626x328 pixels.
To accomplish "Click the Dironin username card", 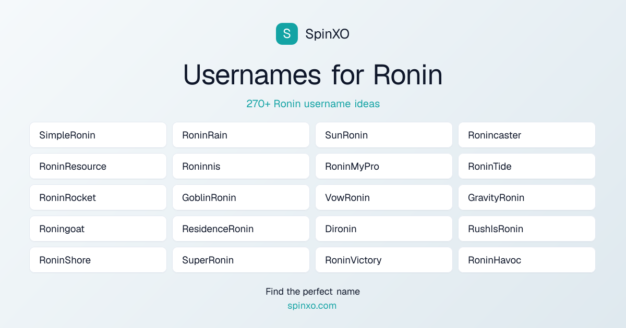I will coord(384,229).
